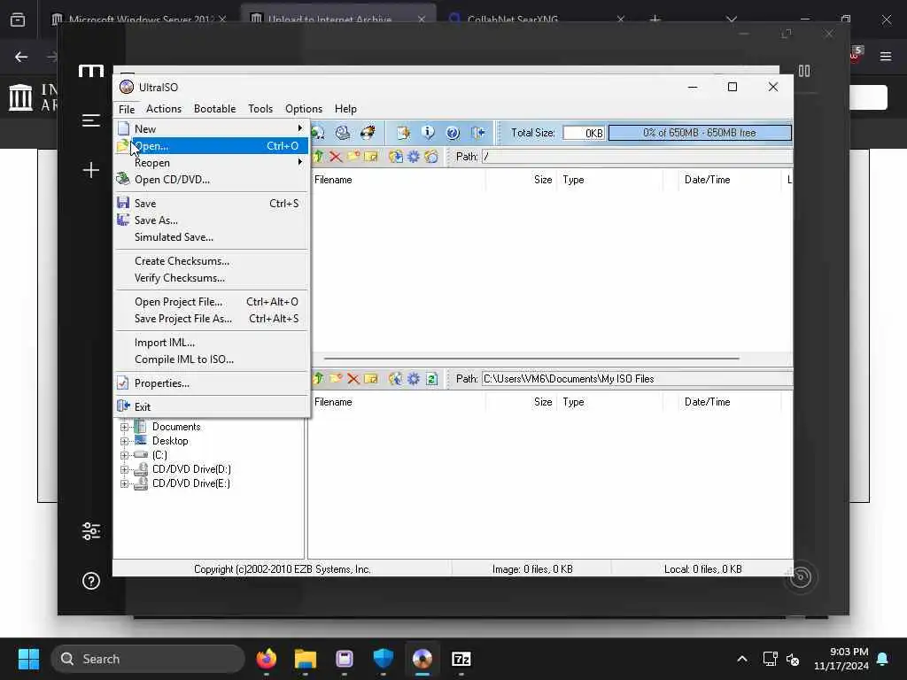This screenshot has width=907, height=680.
Task: Click the up-folder arrow in local pane toolbar
Action: pyautogui.click(x=318, y=379)
